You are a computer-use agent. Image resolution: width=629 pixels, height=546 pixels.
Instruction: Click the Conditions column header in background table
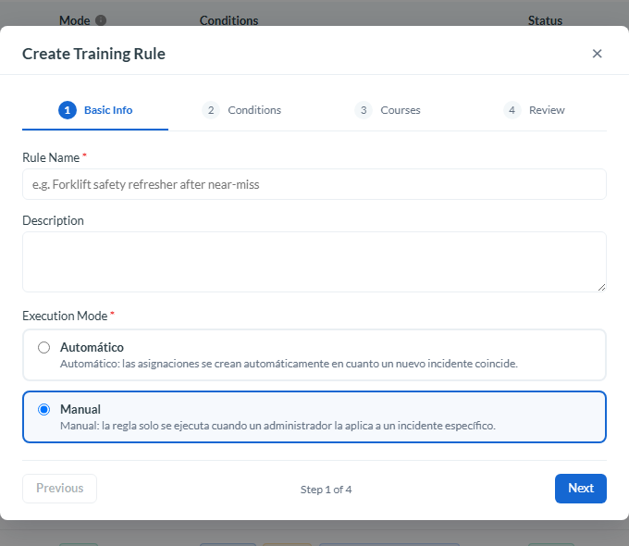point(228,20)
